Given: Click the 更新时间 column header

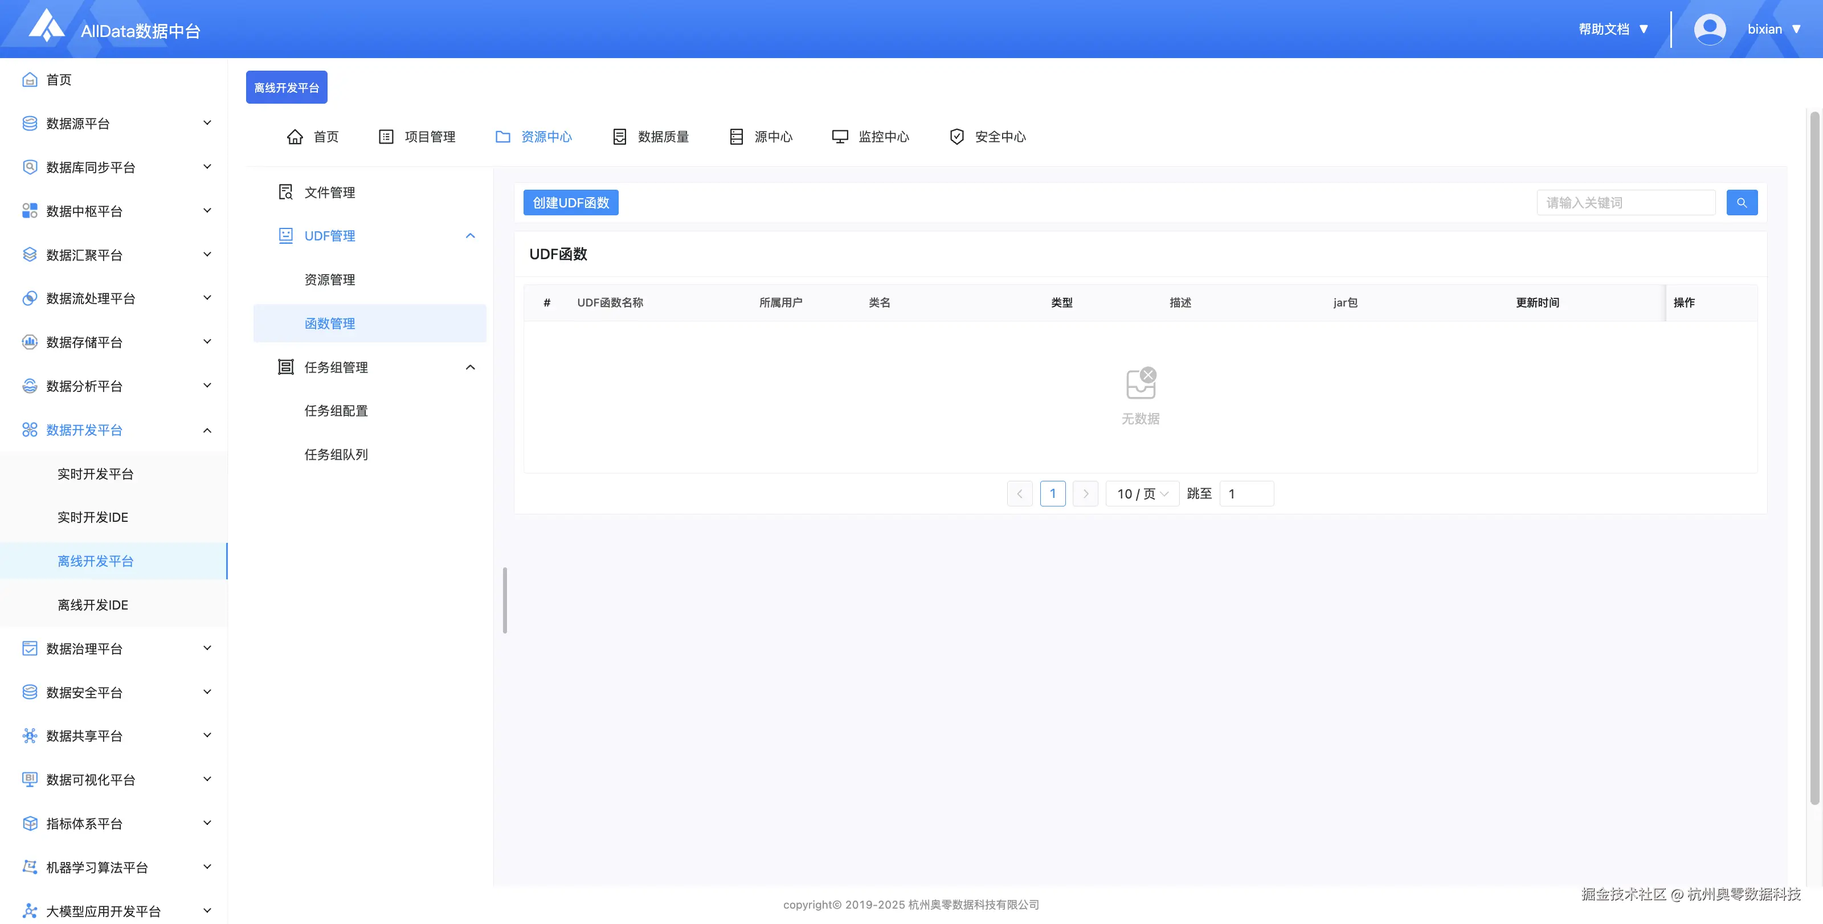Looking at the screenshot, I should (x=1538, y=303).
